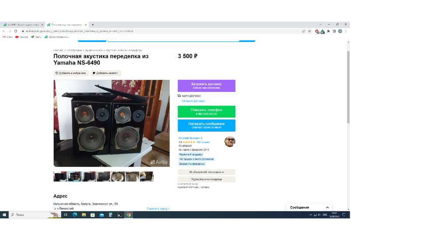
Task: Click the Аудио и видео breadcrumb
Action: [x=94, y=50]
